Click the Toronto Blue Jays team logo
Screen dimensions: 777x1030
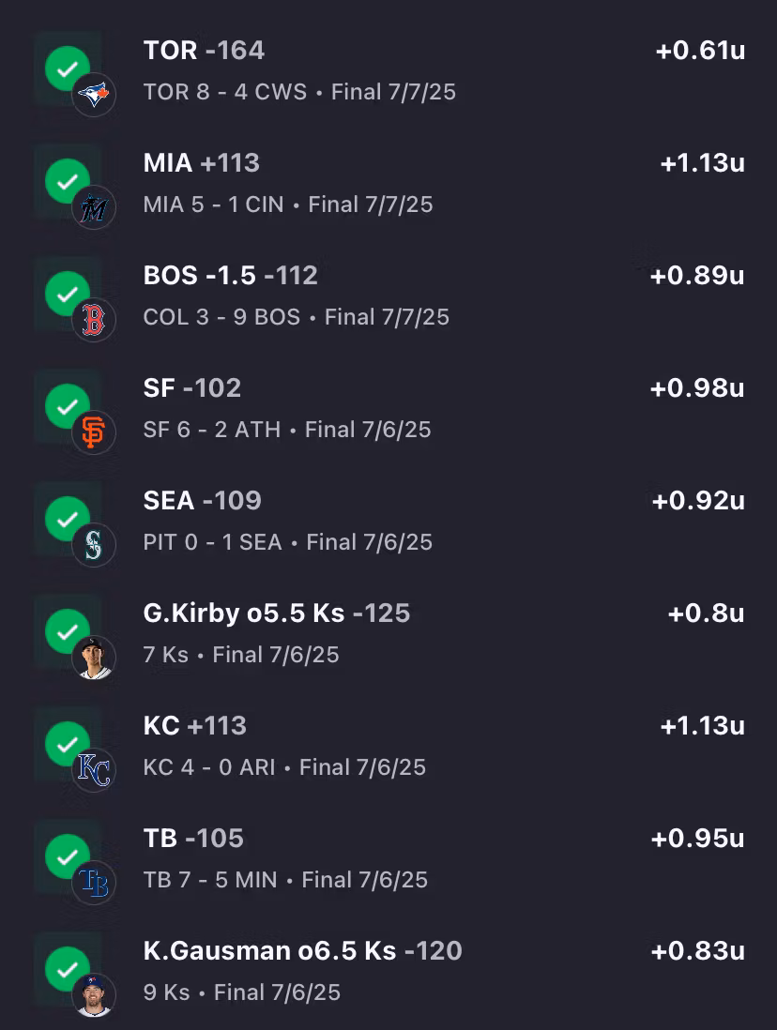click(x=94, y=95)
